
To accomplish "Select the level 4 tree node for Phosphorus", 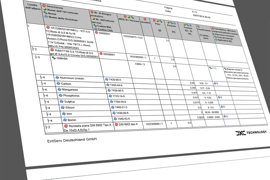I will click(46, 95).
